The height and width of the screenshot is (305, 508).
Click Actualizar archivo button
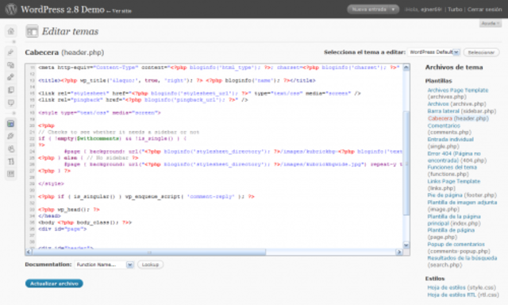(54, 284)
